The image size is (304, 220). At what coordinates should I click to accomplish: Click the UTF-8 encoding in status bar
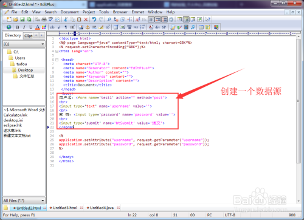(230, 215)
